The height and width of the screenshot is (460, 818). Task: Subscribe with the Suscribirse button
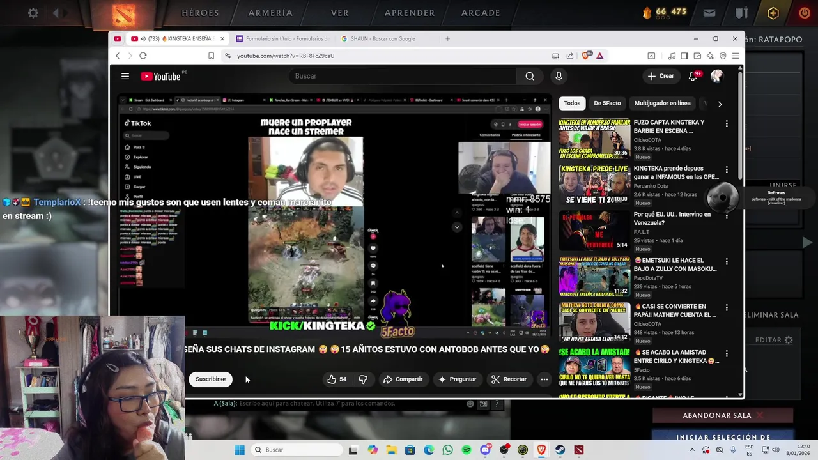click(x=210, y=379)
